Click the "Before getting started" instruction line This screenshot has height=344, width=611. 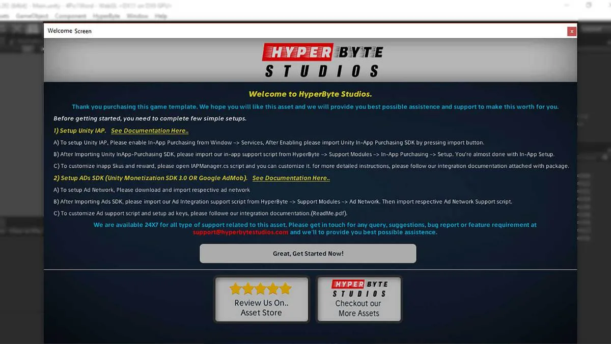pyautogui.click(x=150, y=119)
